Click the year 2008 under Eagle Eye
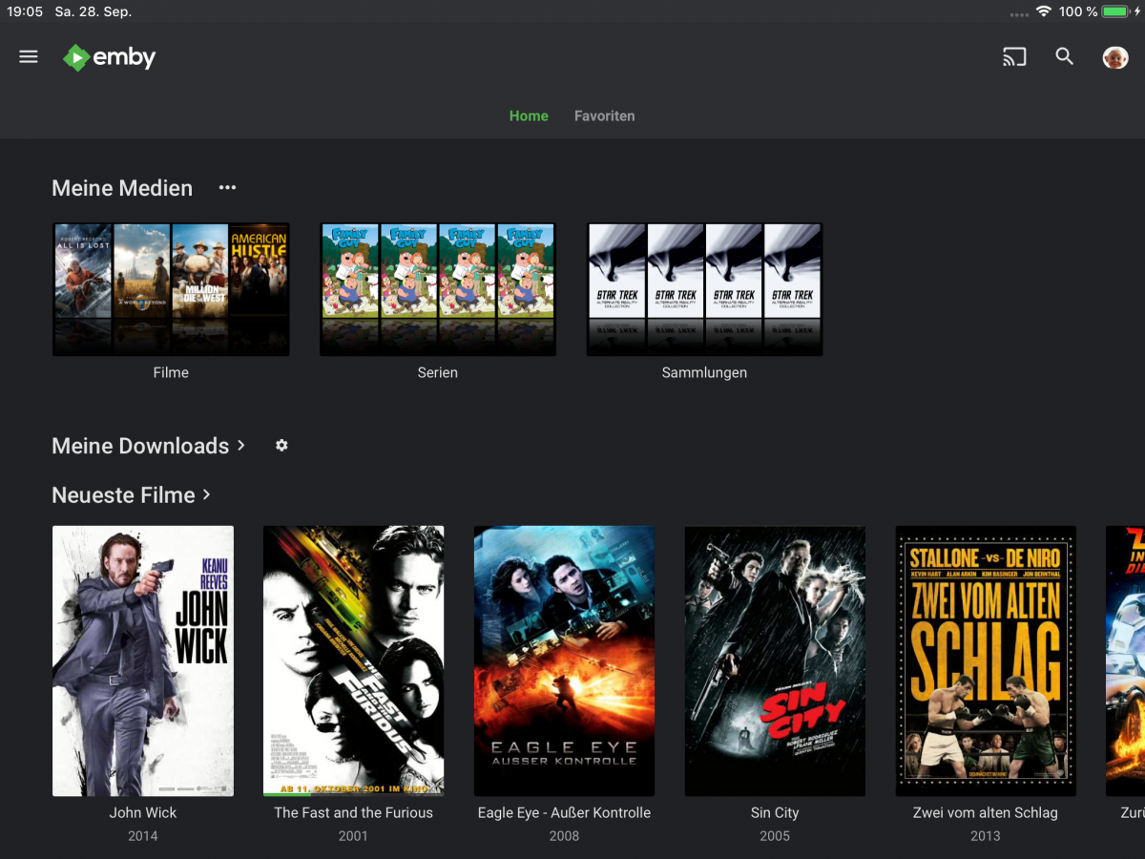 pos(564,836)
